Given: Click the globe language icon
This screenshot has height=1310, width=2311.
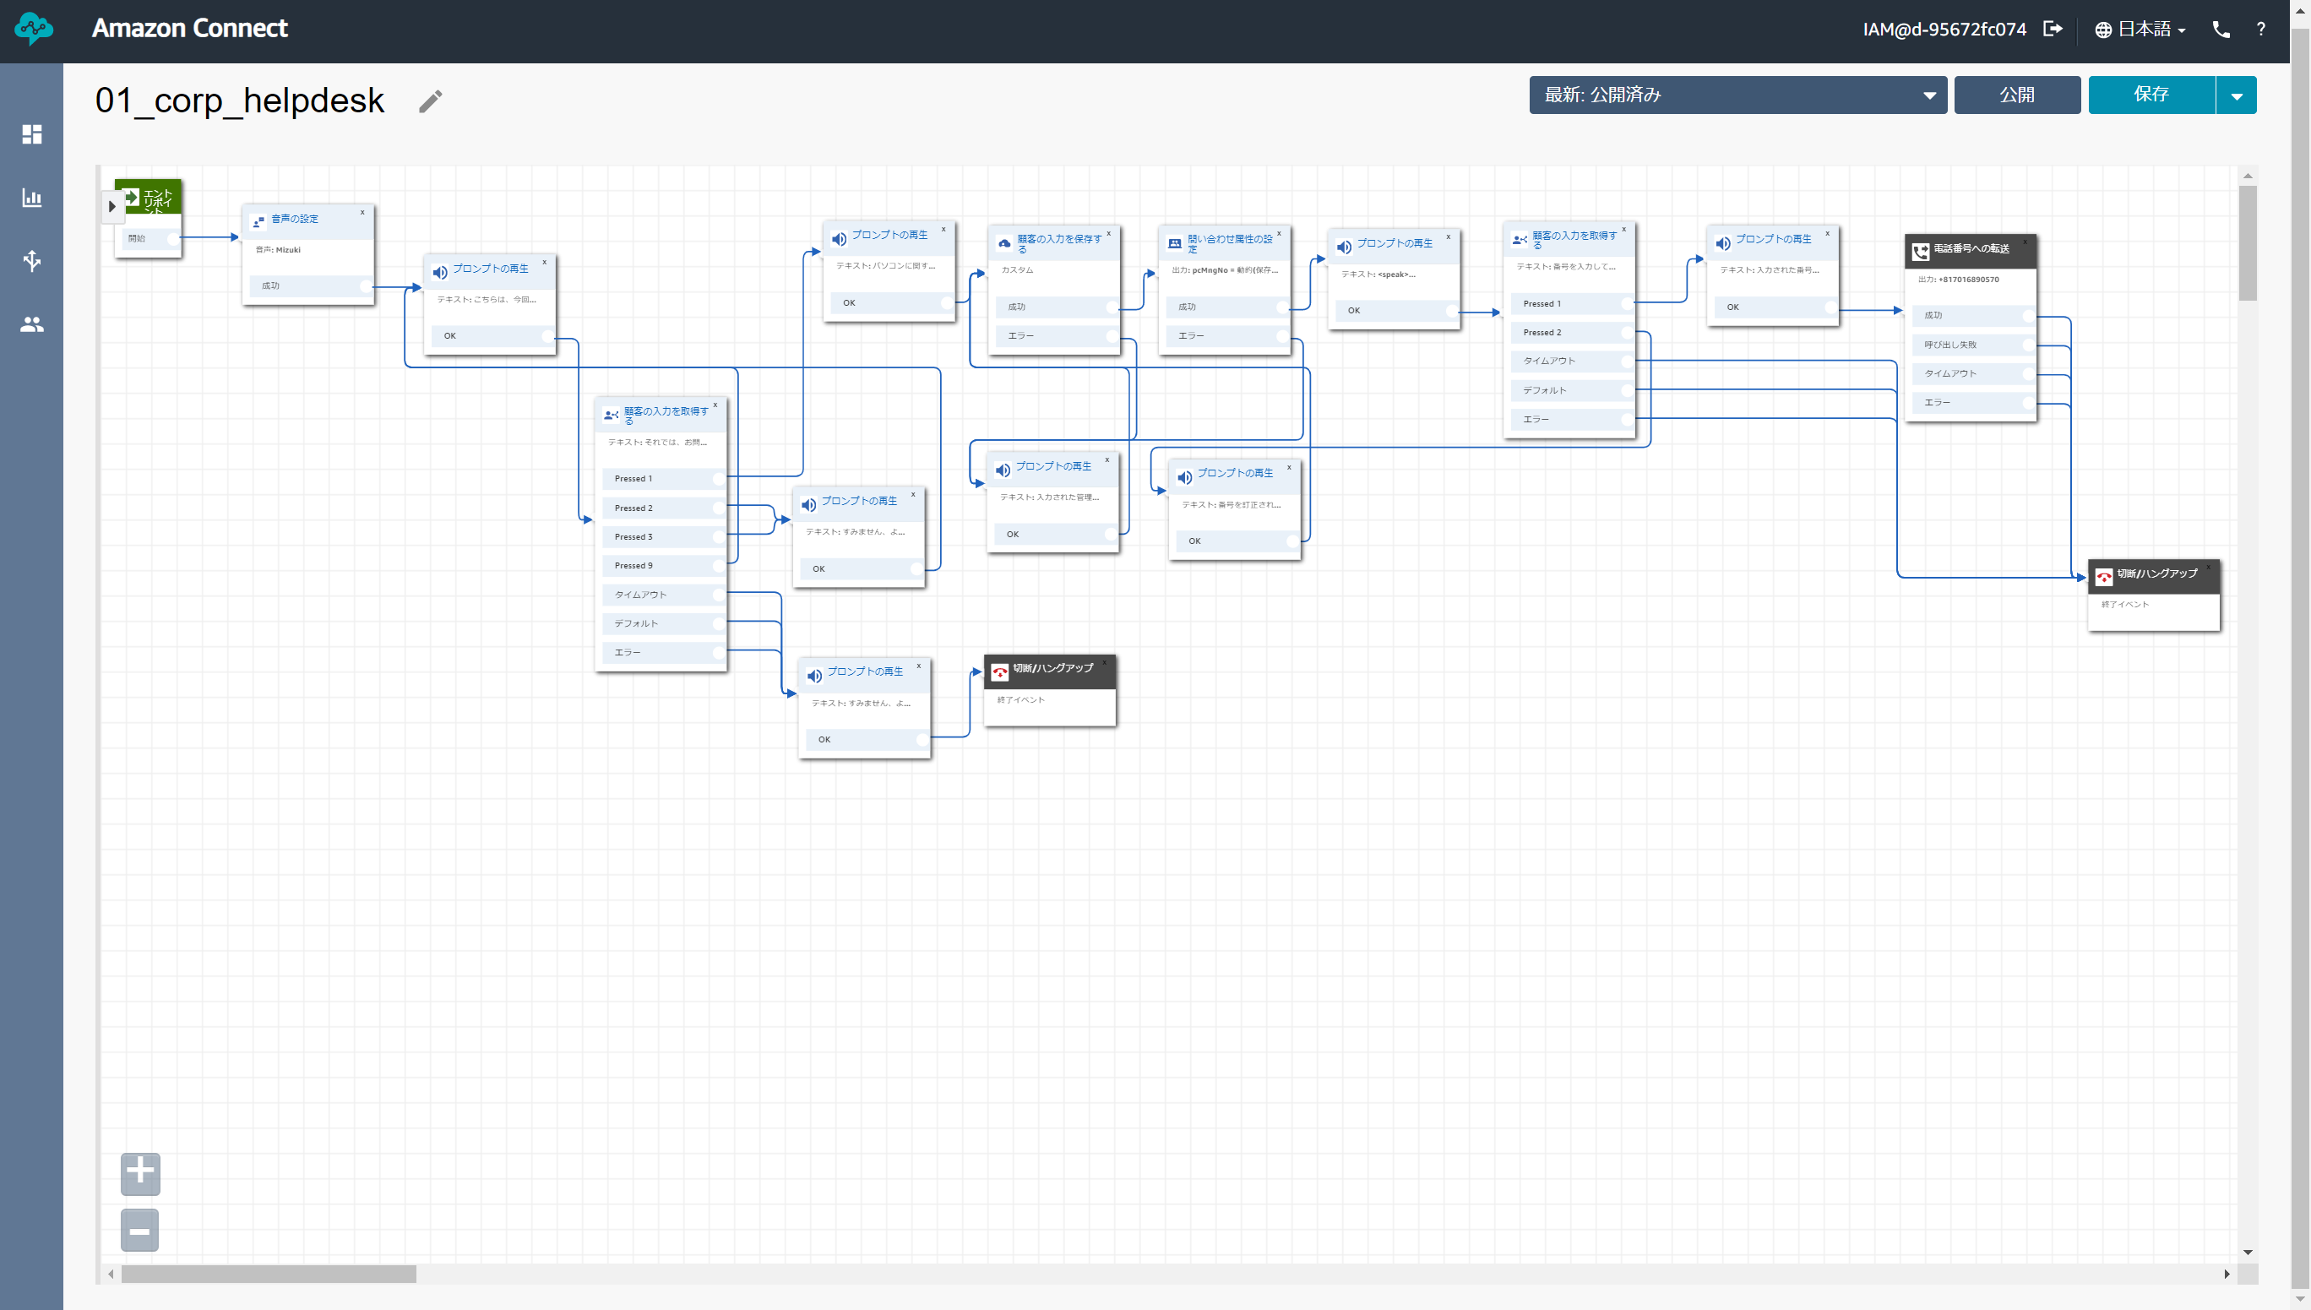Looking at the screenshot, I should [2103, 30].
